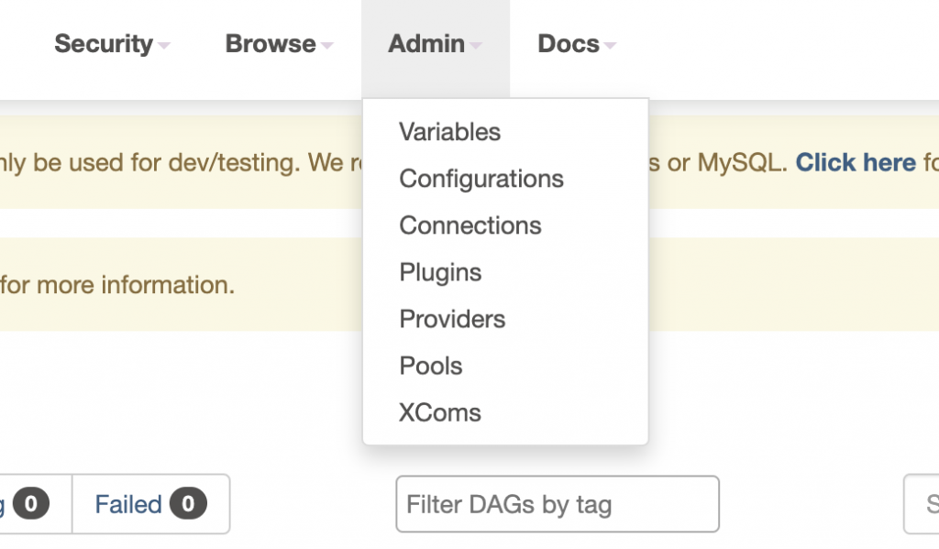The height and width of the screenshot is (549, 939).
Task: Click the caret arrow beside Security
Action: pos(163,46)
